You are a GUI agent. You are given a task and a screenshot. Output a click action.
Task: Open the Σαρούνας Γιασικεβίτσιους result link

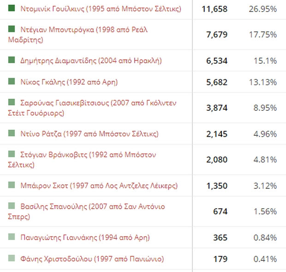click(x=92, y=108)
